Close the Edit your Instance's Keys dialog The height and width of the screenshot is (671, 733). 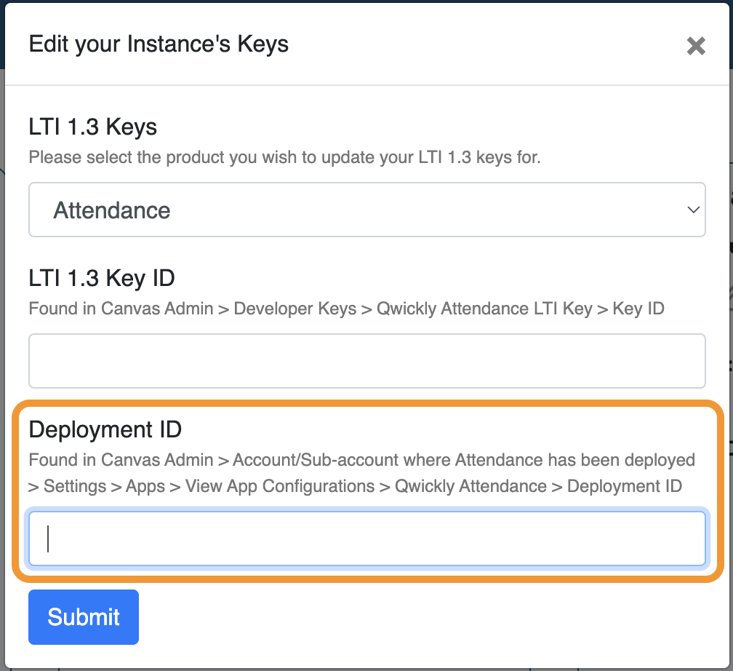[696, 46]
